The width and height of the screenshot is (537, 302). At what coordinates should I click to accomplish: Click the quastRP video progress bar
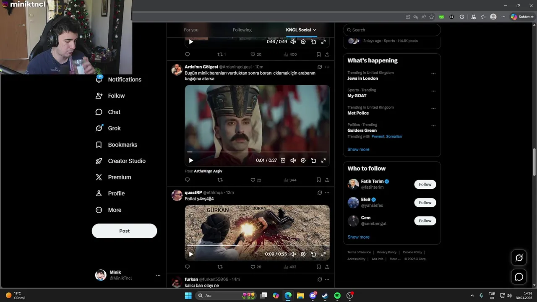pyautogui.click(x=257, y=246)
